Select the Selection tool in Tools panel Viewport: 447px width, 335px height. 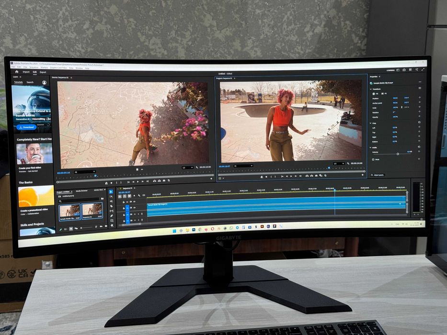click(111, 192)
